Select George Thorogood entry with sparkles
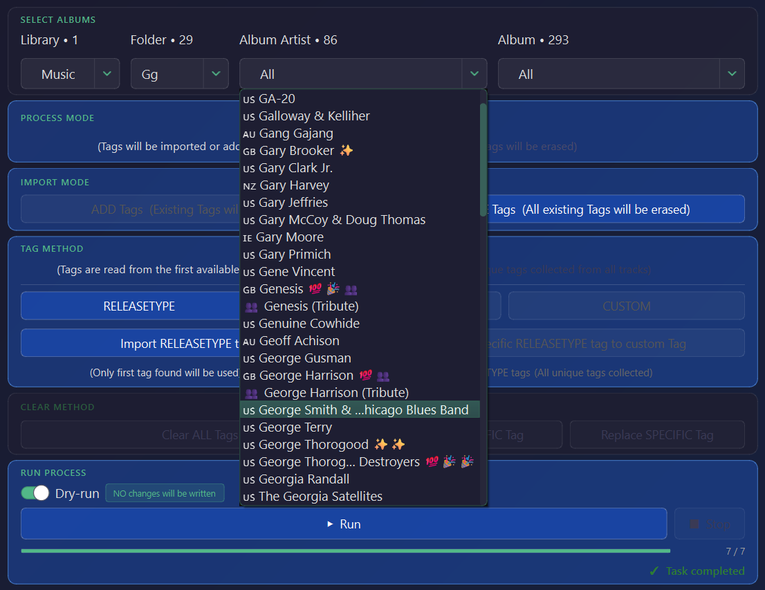This screenshot has width=765, height=590. coord(360,445)
